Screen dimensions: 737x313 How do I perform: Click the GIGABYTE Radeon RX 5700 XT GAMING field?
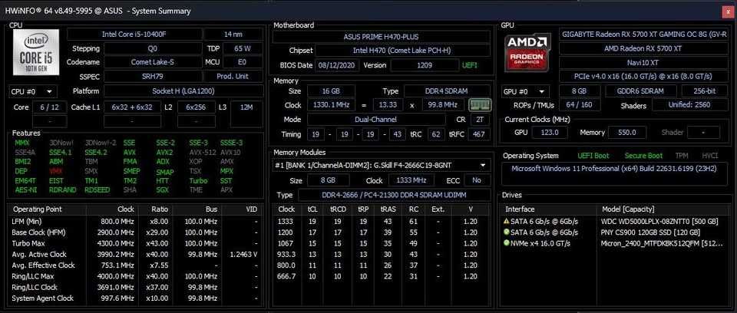tap(643, 35)
